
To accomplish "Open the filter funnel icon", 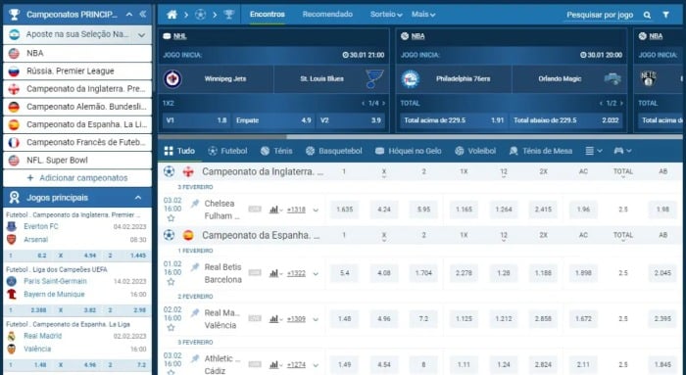I will 665,15.
